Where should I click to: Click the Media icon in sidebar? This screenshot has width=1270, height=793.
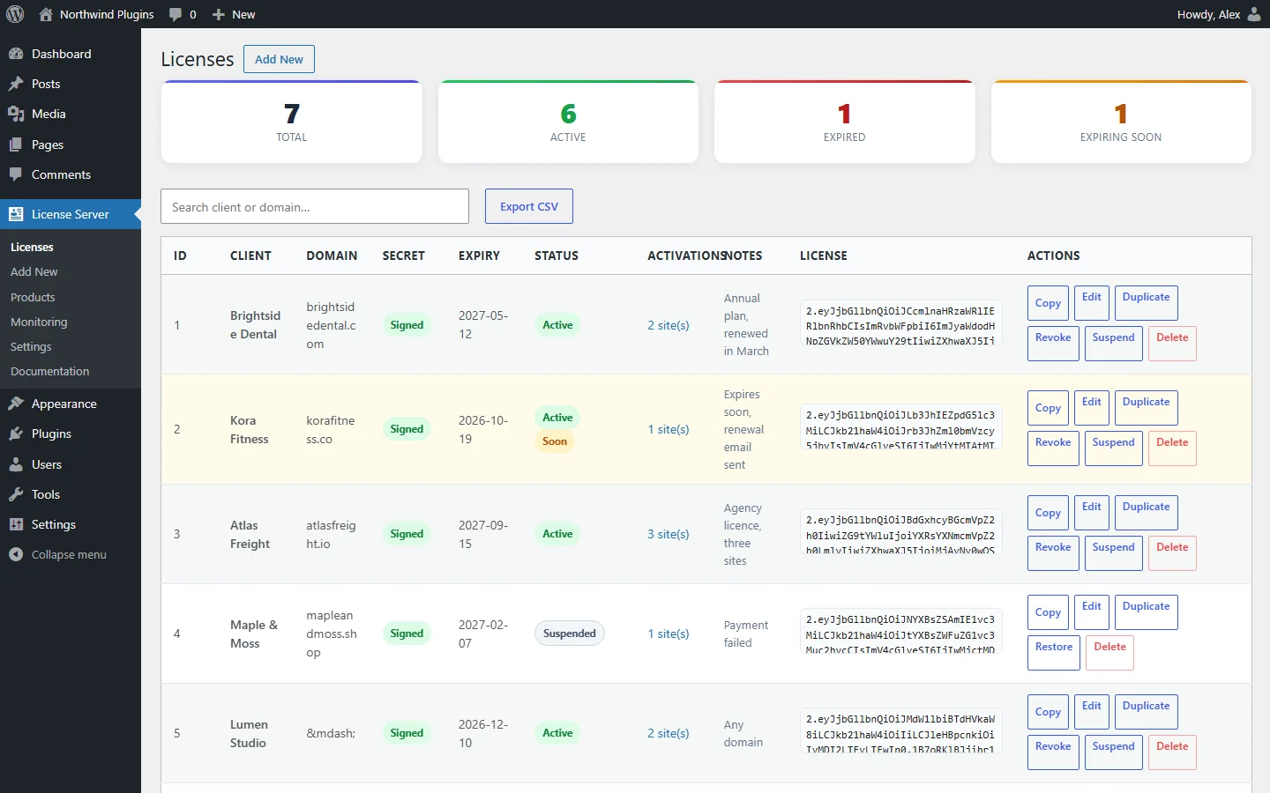pos(16,114)
